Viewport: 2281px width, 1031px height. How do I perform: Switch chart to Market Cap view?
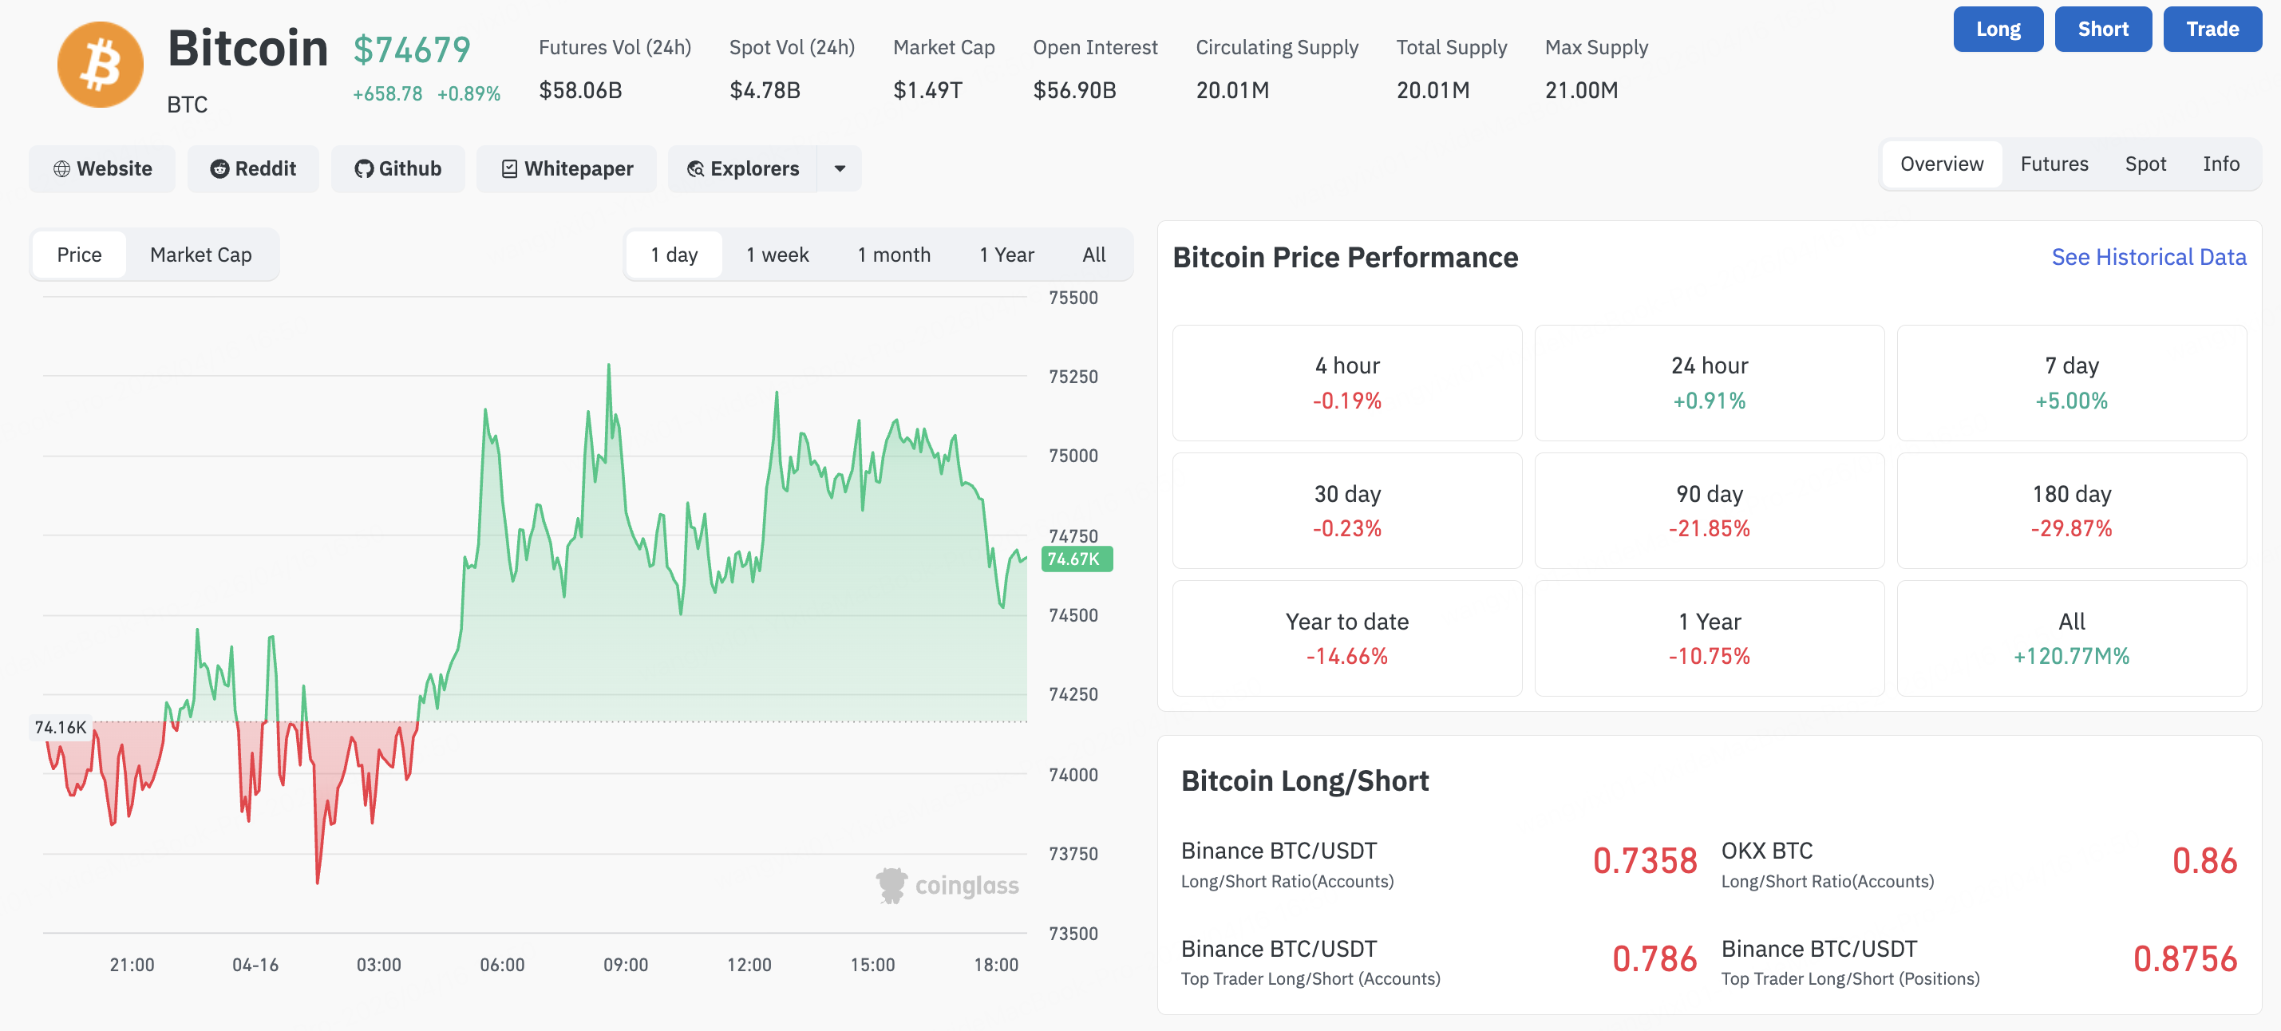tap(200, 255)
